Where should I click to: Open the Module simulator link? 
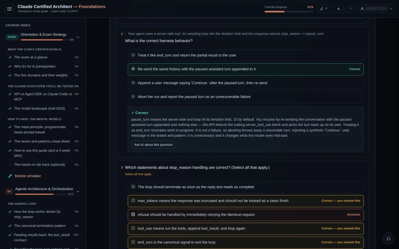[28, 176]
